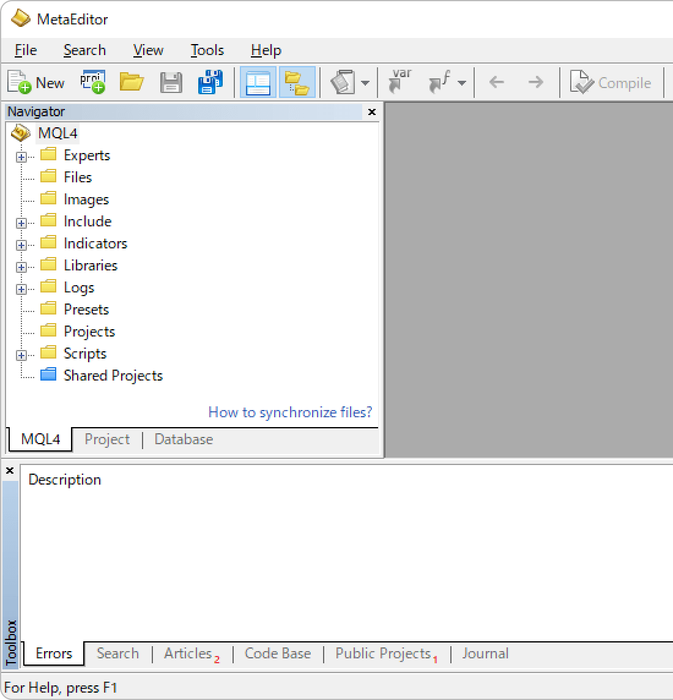Click the Projects folder icon in tree
673x700 pixels.
click(48, 330)
